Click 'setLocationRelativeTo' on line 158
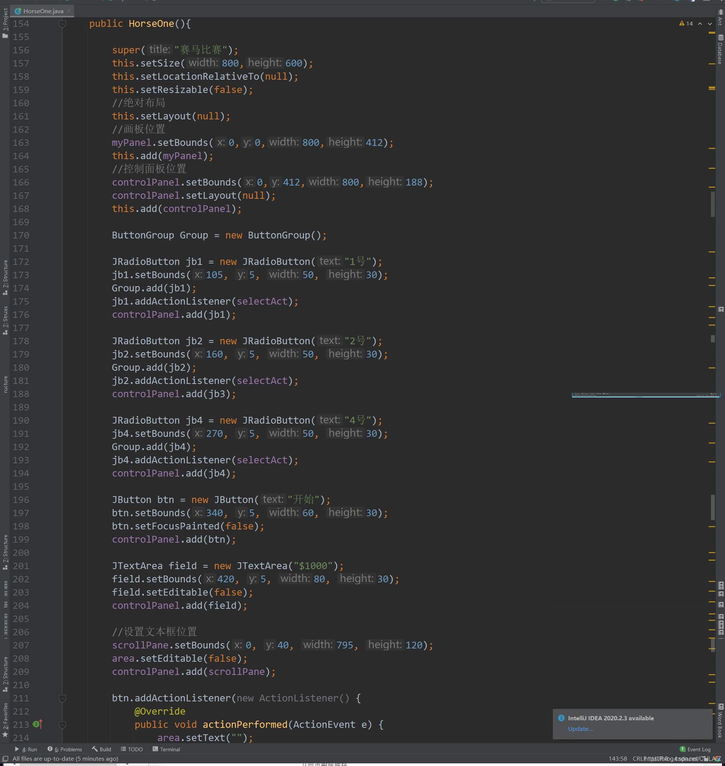 [x=200, y=76]
